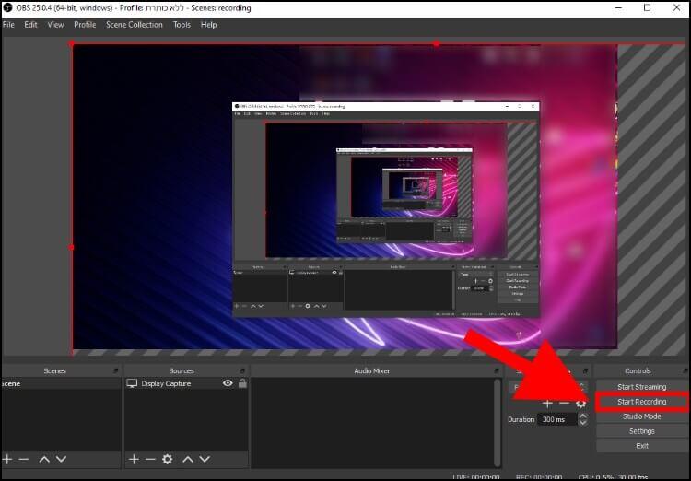Click the Audio Mixer vertical scrollbar
The height and width of the screenshot is (481, 691).
(498, 422)
